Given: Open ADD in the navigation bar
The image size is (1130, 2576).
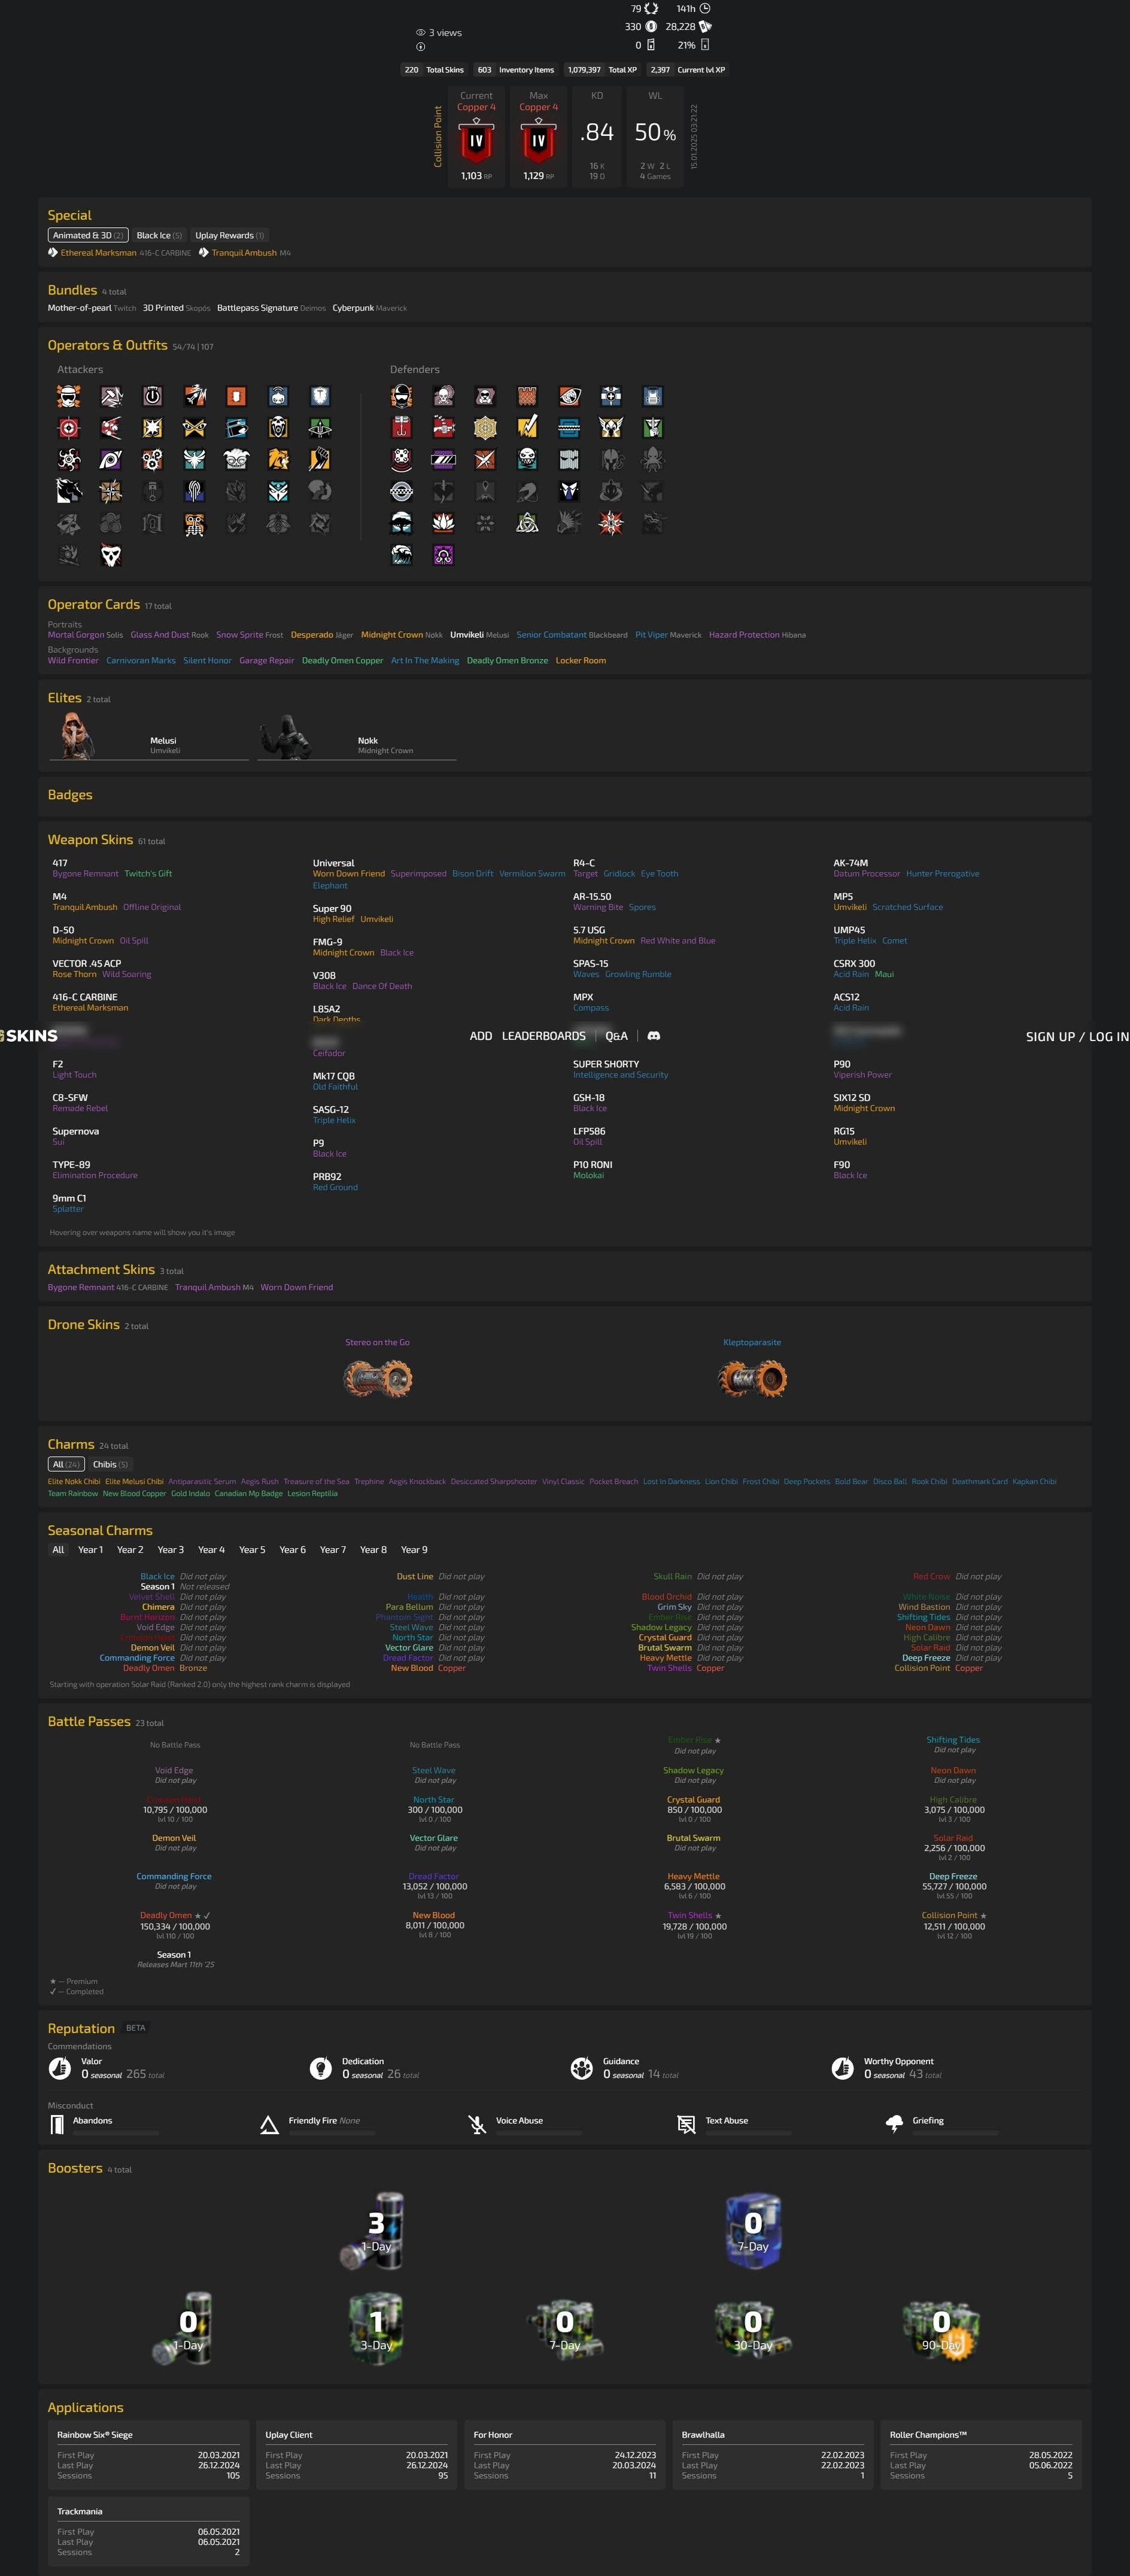Looking at the screenshot, I should (481, 1036).
